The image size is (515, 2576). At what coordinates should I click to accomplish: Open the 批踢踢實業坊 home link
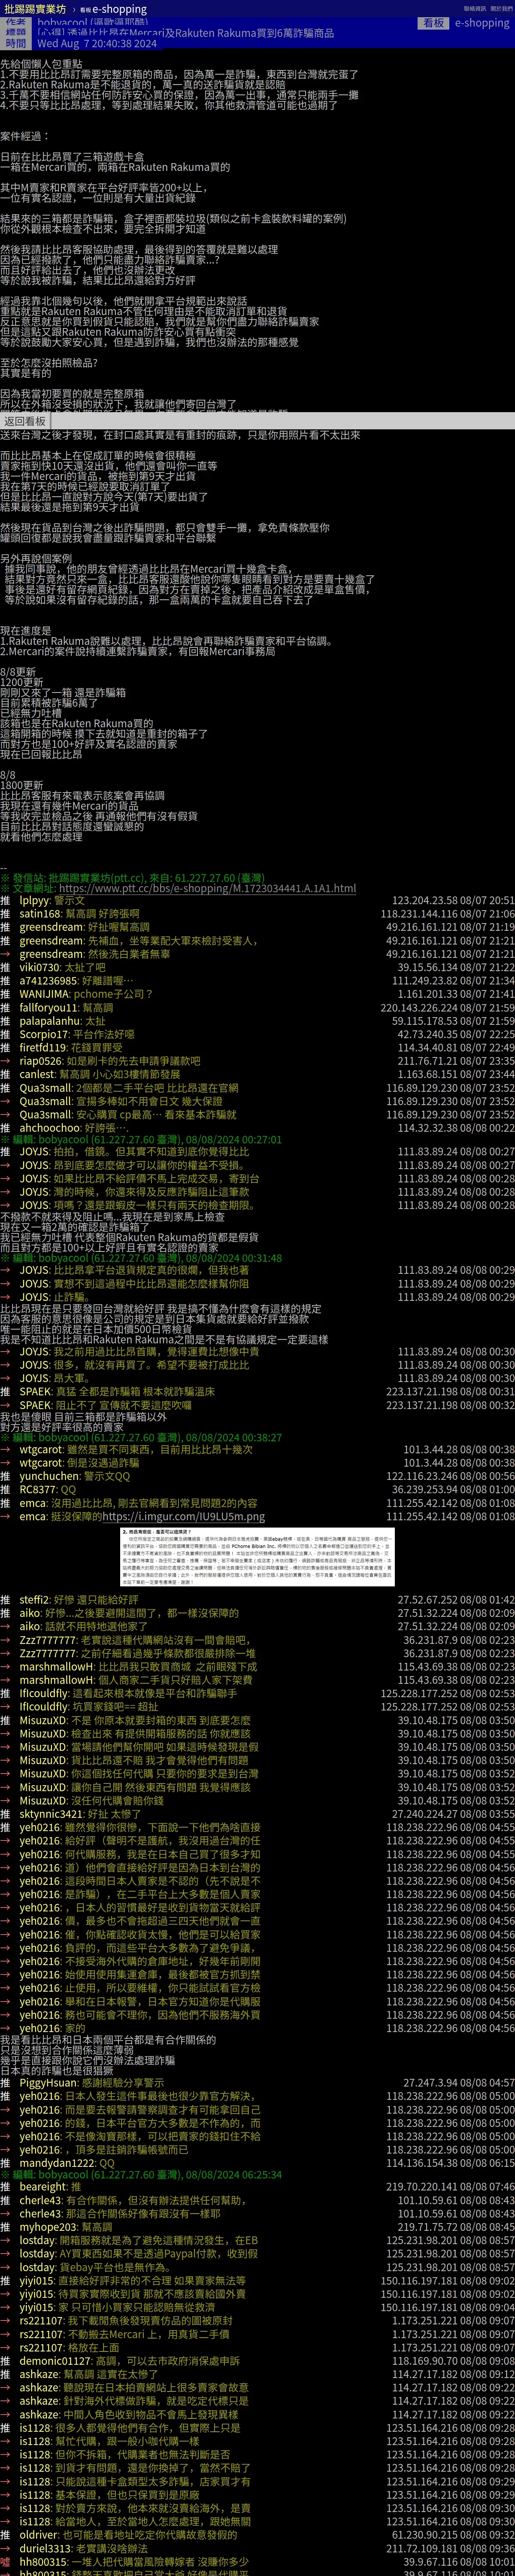point(35,8)
